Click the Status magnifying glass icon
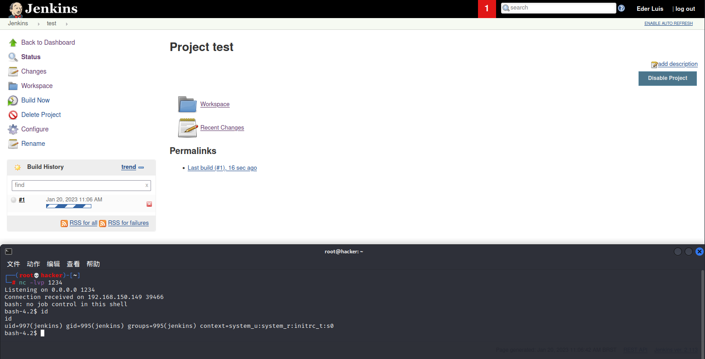 13,57
